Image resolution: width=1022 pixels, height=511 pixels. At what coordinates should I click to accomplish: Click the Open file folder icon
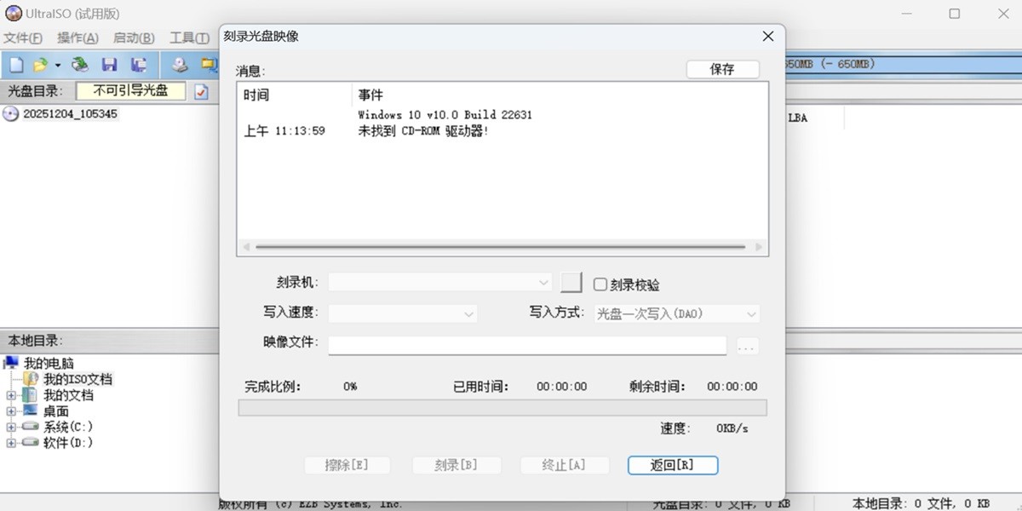coord(39,64)
